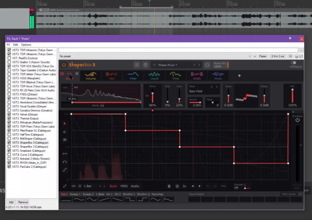Switch to the Time shaper tab
The width and height of the screenshot is (312, 220).
point(176,76)
